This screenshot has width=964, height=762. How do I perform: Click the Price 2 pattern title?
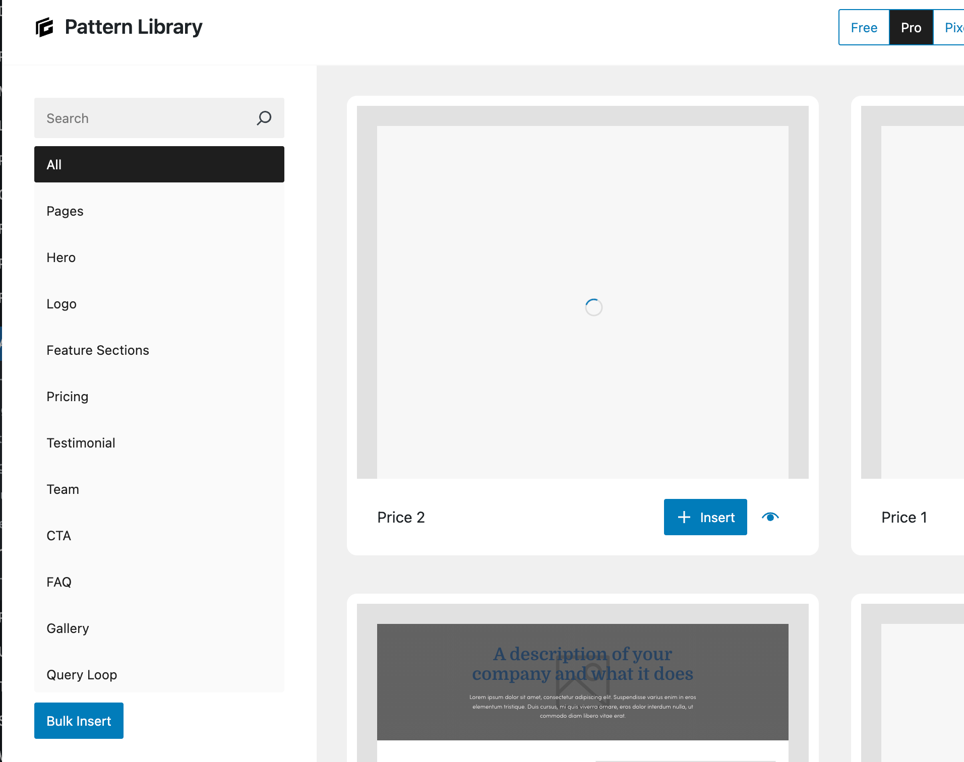[x=401, y=517]
